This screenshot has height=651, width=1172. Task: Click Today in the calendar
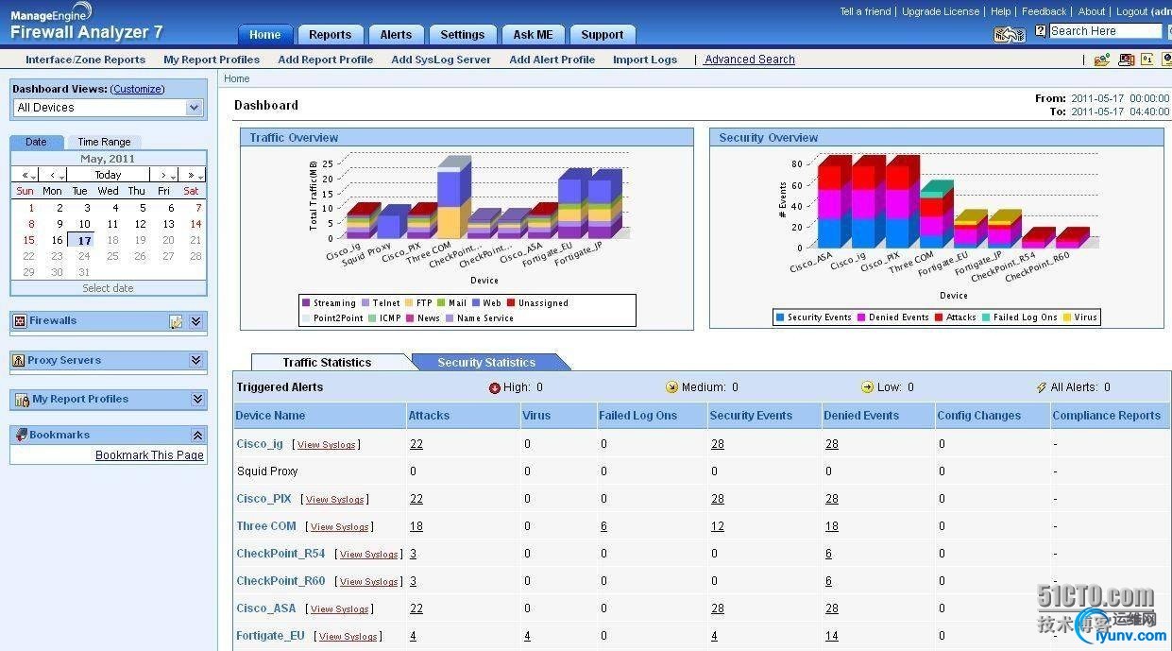pos(108,175)
